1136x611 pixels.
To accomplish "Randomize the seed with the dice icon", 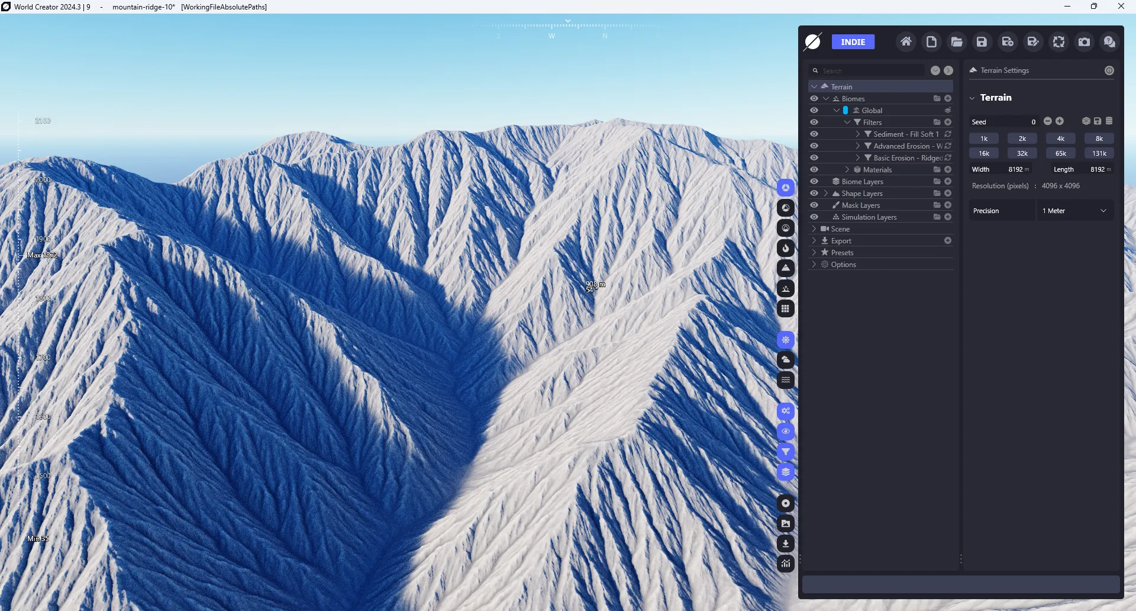I will [1086, 121].
